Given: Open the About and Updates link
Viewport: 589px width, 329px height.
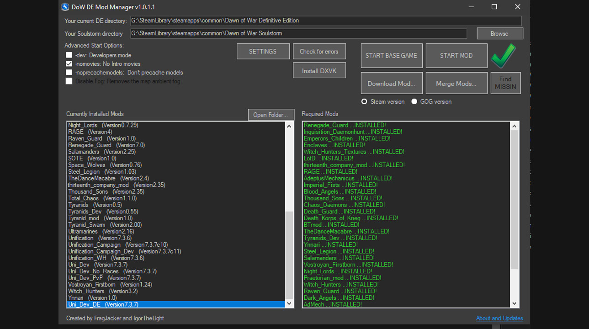Looking at the screenshot, I should (x=499, y=318).
